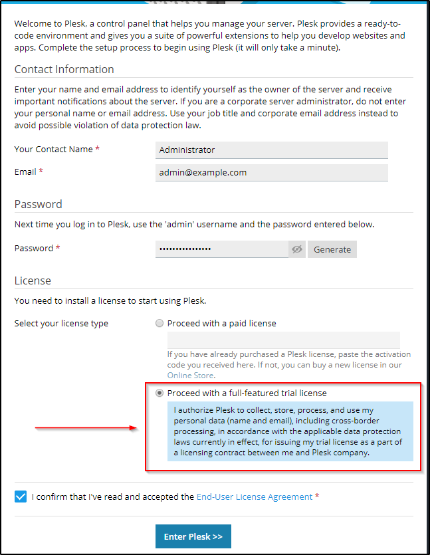Click the "Your Contact Name" field label
The width and height of the screenshot is (430, 555).
click(x=54, y=150)
